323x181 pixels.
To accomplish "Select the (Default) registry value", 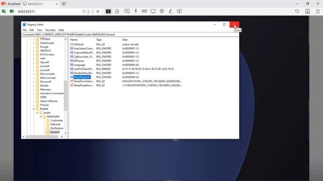I will [x=79, y=45].
